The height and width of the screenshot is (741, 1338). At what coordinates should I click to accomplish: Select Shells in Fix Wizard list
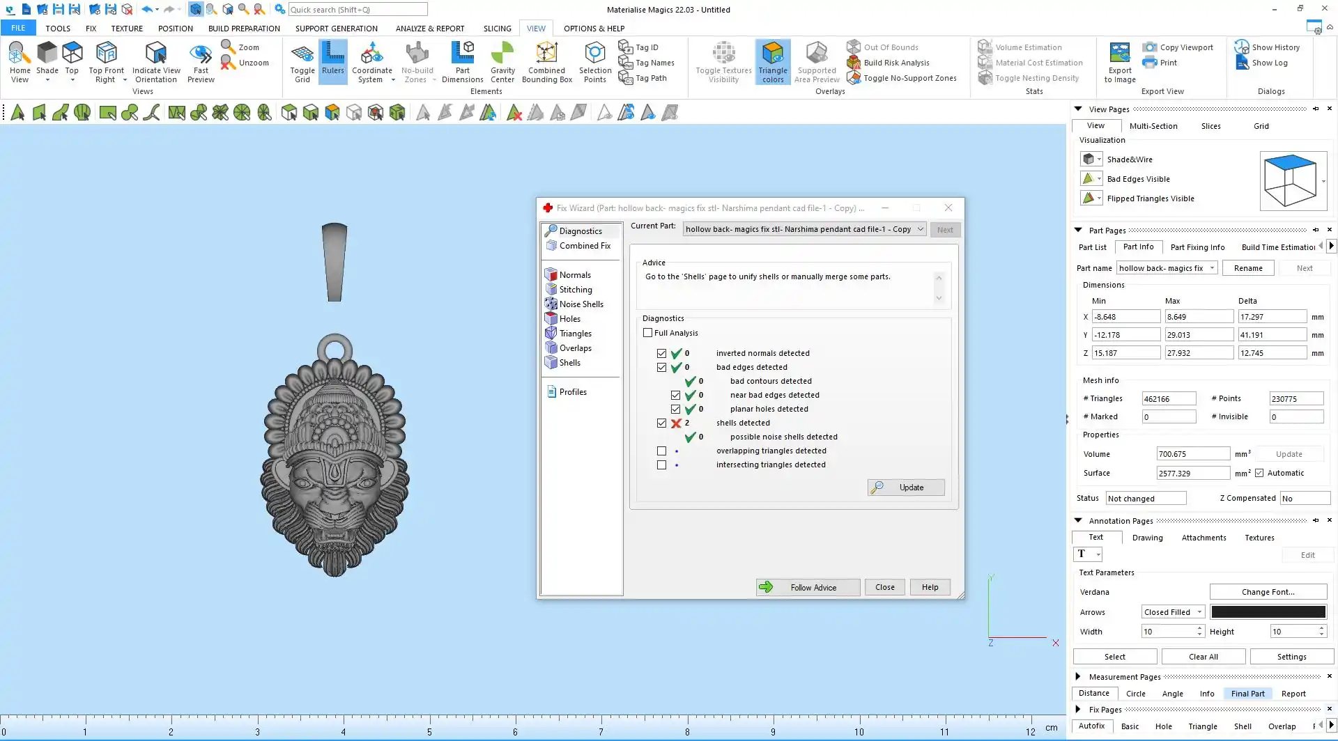569,363
